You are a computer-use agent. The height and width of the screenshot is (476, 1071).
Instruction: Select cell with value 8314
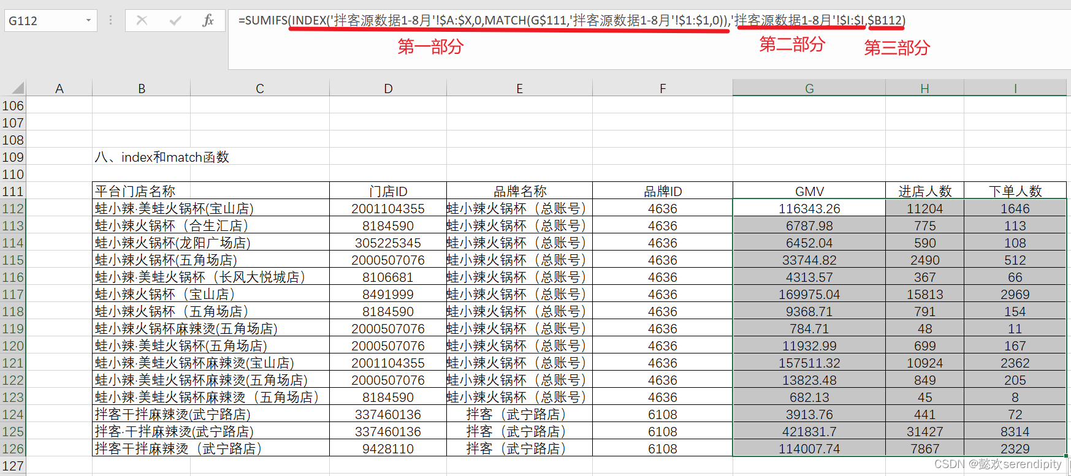tap(1015, 431)
